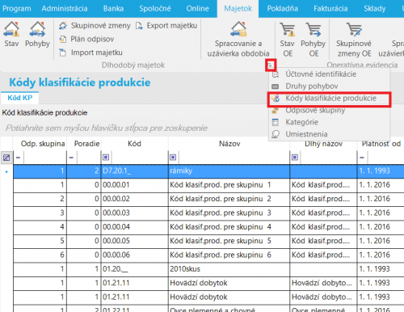
Task: Open Plán odpisov
Action: click(x=86, y=39)
